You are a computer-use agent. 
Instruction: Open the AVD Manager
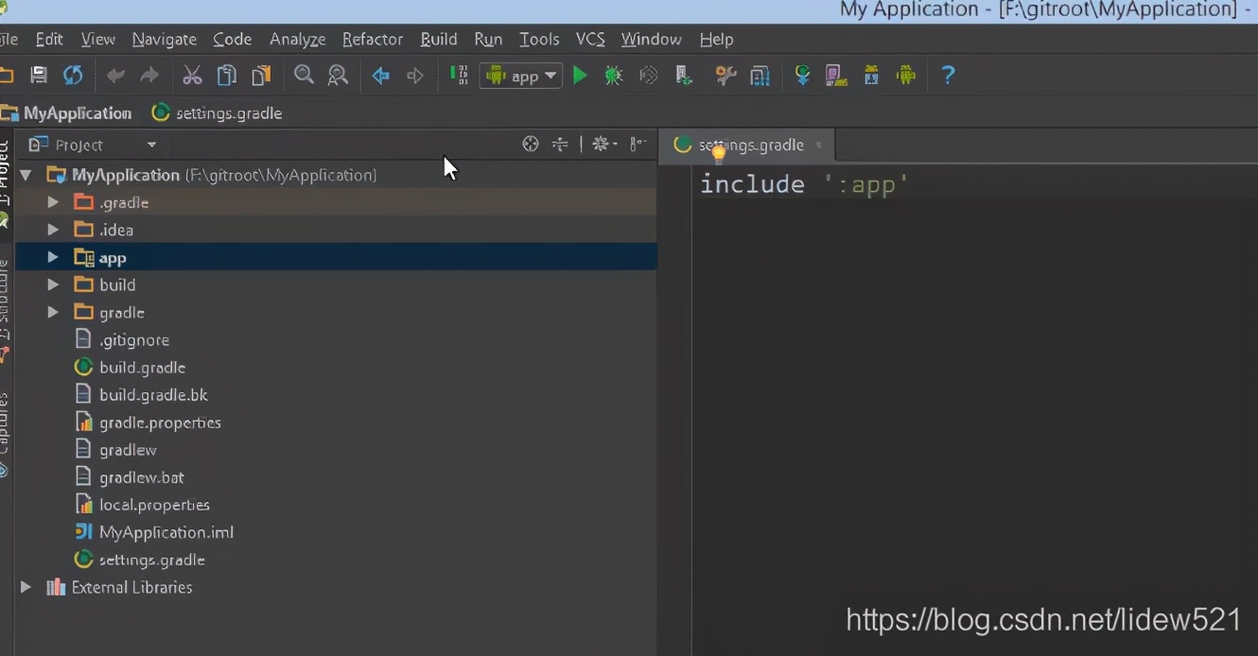coord(836,75)
